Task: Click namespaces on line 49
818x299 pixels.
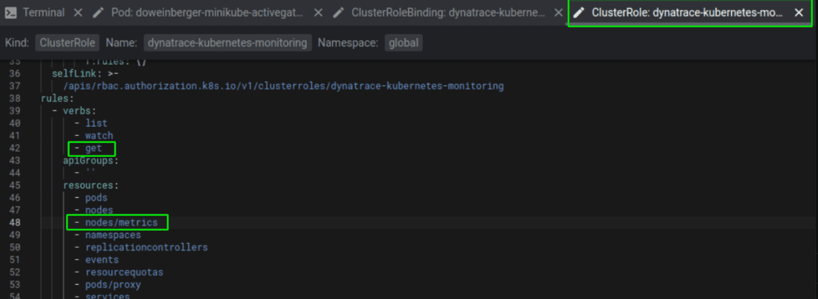Action: click(113, 235)
